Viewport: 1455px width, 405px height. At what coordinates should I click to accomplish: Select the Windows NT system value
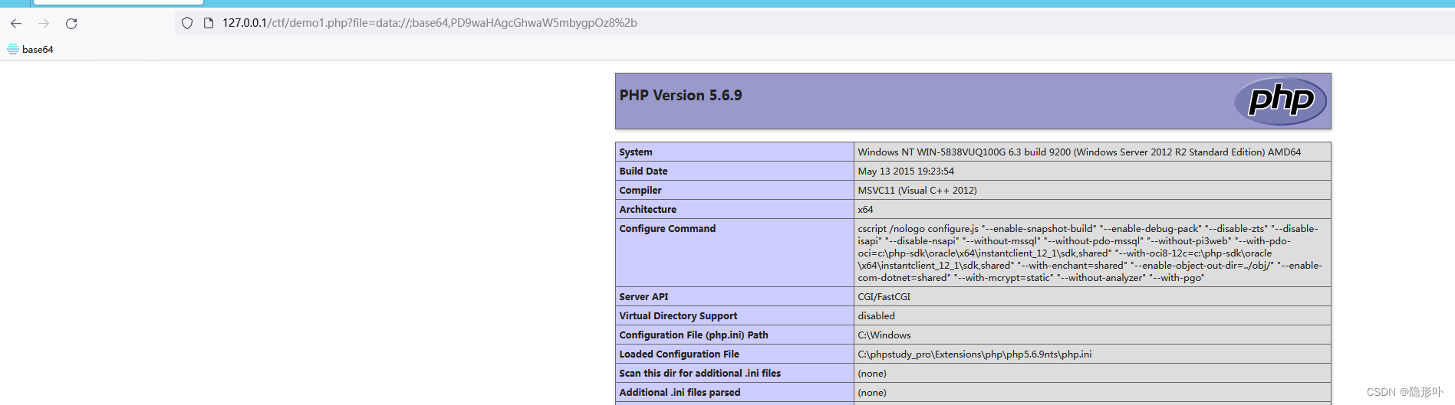[1079, 152]
